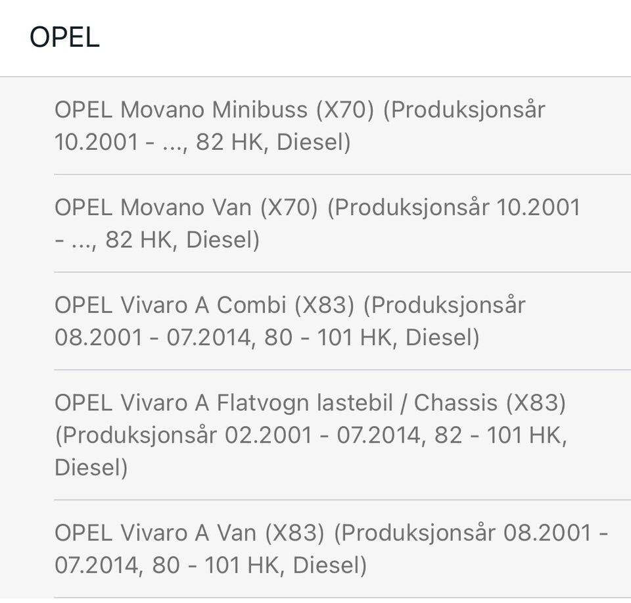Collapse the OPEL brand header
Image resolution: width=631 pixels, height=603 pixels.
64,37
